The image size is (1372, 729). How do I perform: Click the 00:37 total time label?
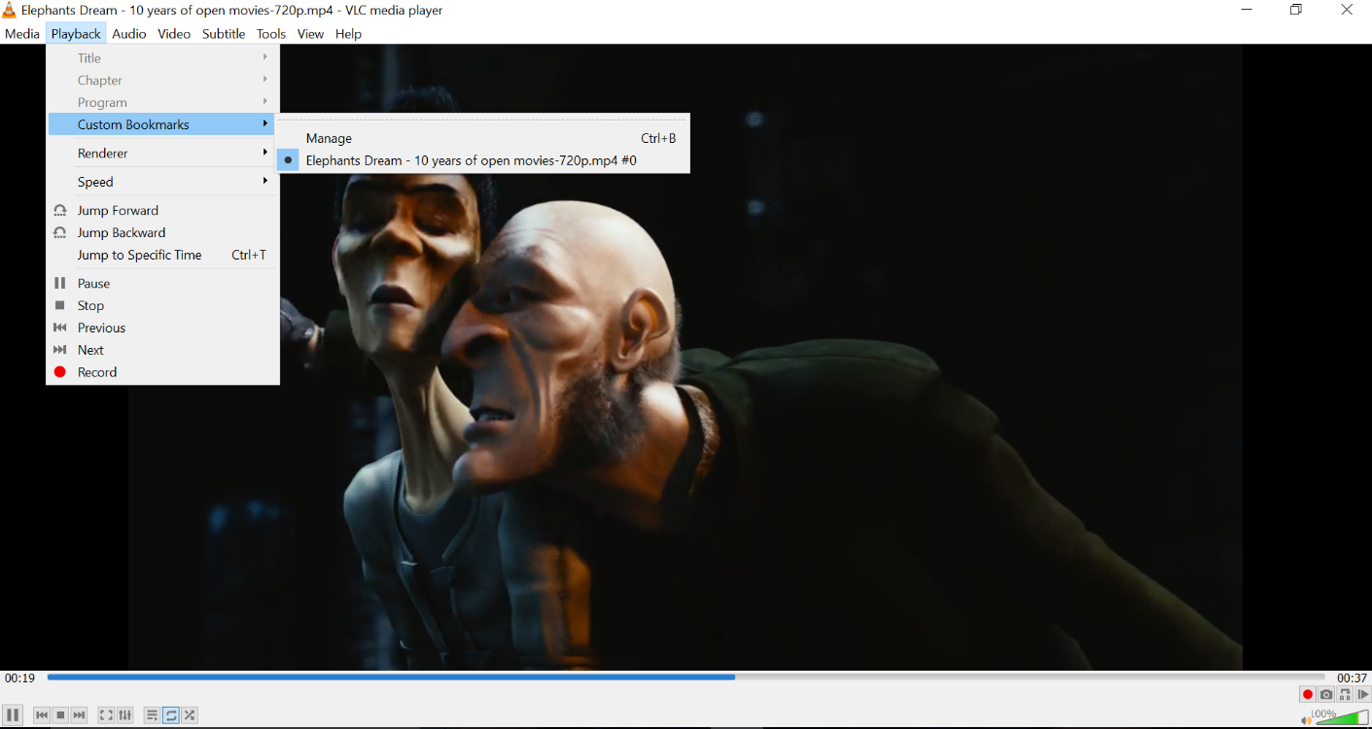1352,677
